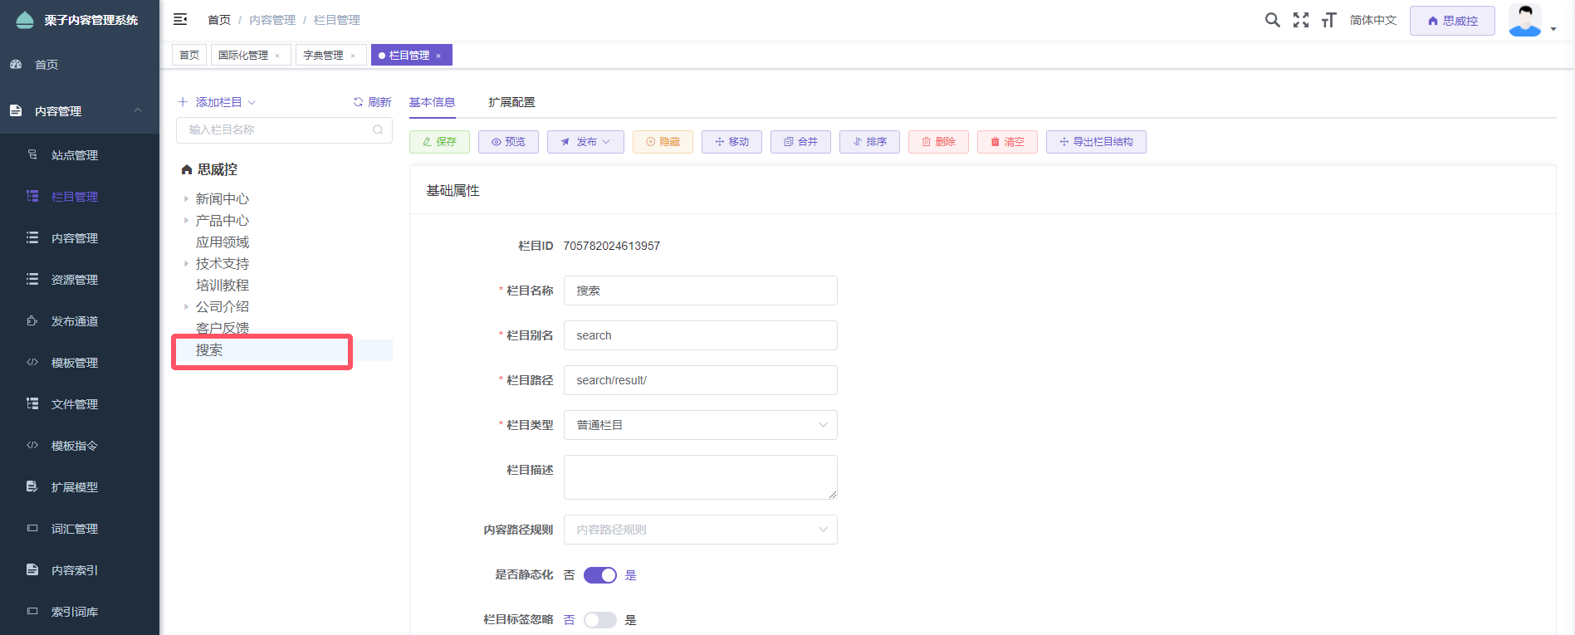Enable the 栏目标签忽略 switch

point(599,620)
